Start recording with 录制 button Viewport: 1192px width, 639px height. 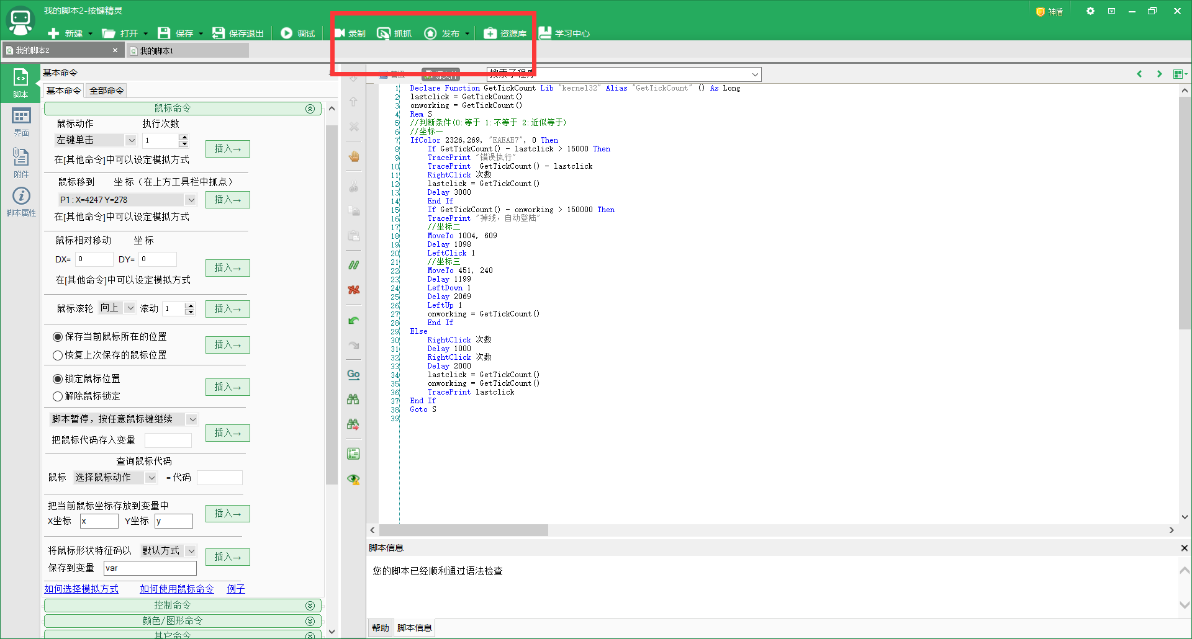(x=350, y=34)
